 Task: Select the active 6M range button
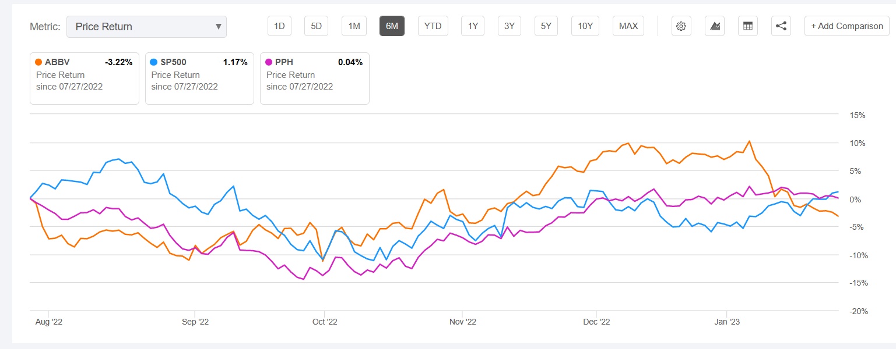pyautogui.click(x=392, y=26)
